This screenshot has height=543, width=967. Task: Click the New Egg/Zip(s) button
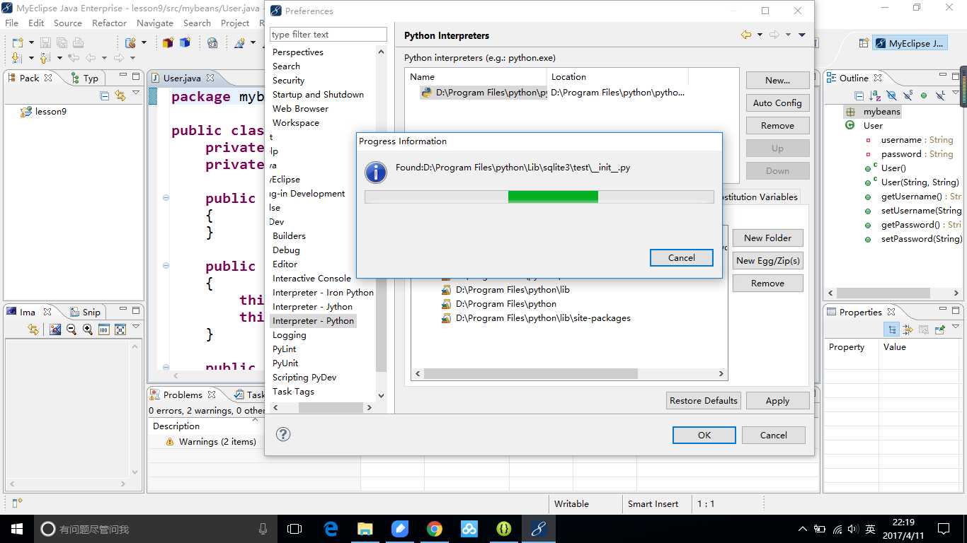click(x=767, y=261)
